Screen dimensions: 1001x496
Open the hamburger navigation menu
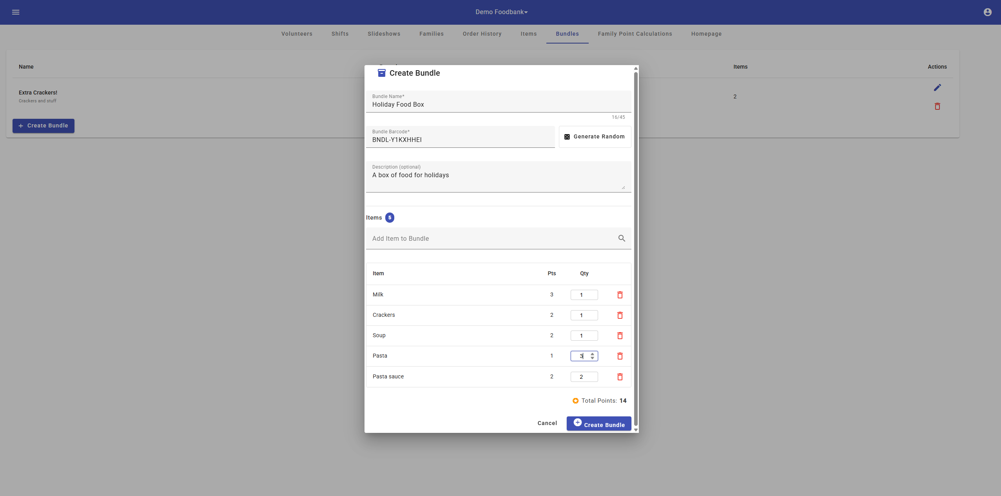tap(16, 12)
